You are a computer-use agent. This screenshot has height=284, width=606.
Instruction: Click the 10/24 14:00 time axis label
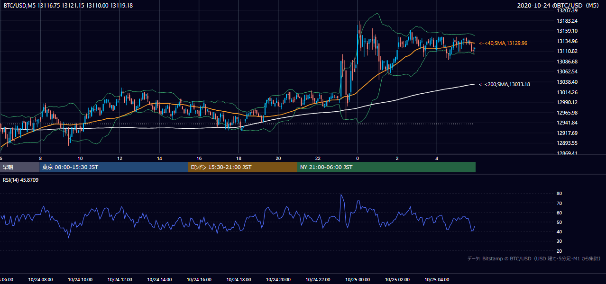pyautogui.click(x=159, y=280)
